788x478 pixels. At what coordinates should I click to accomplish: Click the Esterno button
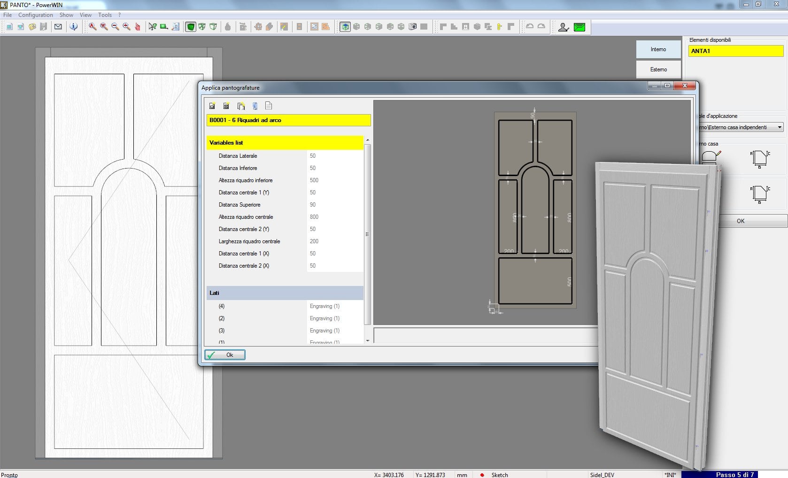click(x=658, y=69)
